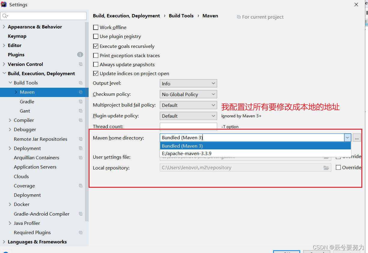Check Override for User settings file
This screenshot has width=368, height=253.
coord(338,157)
